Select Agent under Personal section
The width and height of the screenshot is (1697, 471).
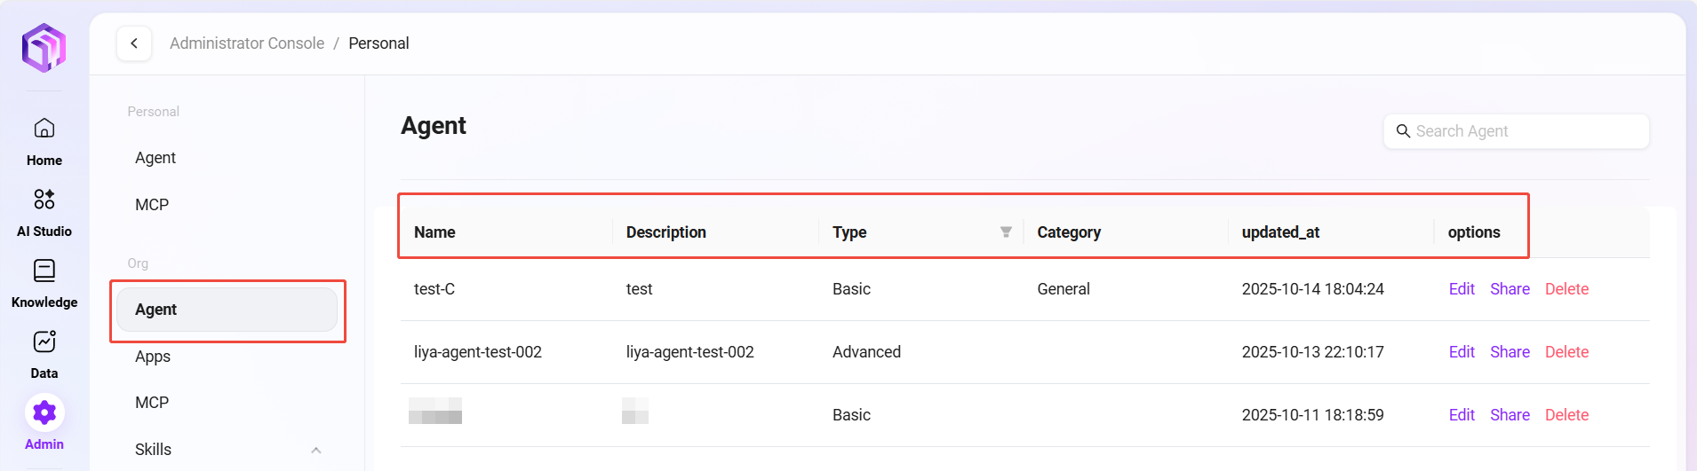155,158
